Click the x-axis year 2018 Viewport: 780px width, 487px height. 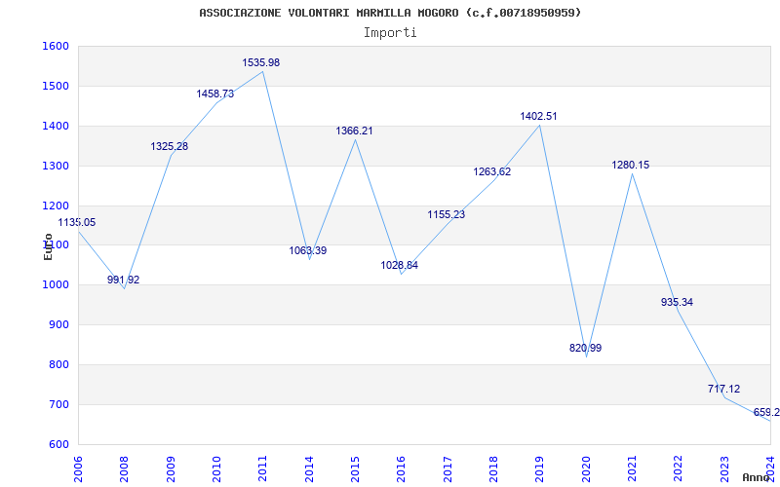pyautogui.click(x=493, y=469)
